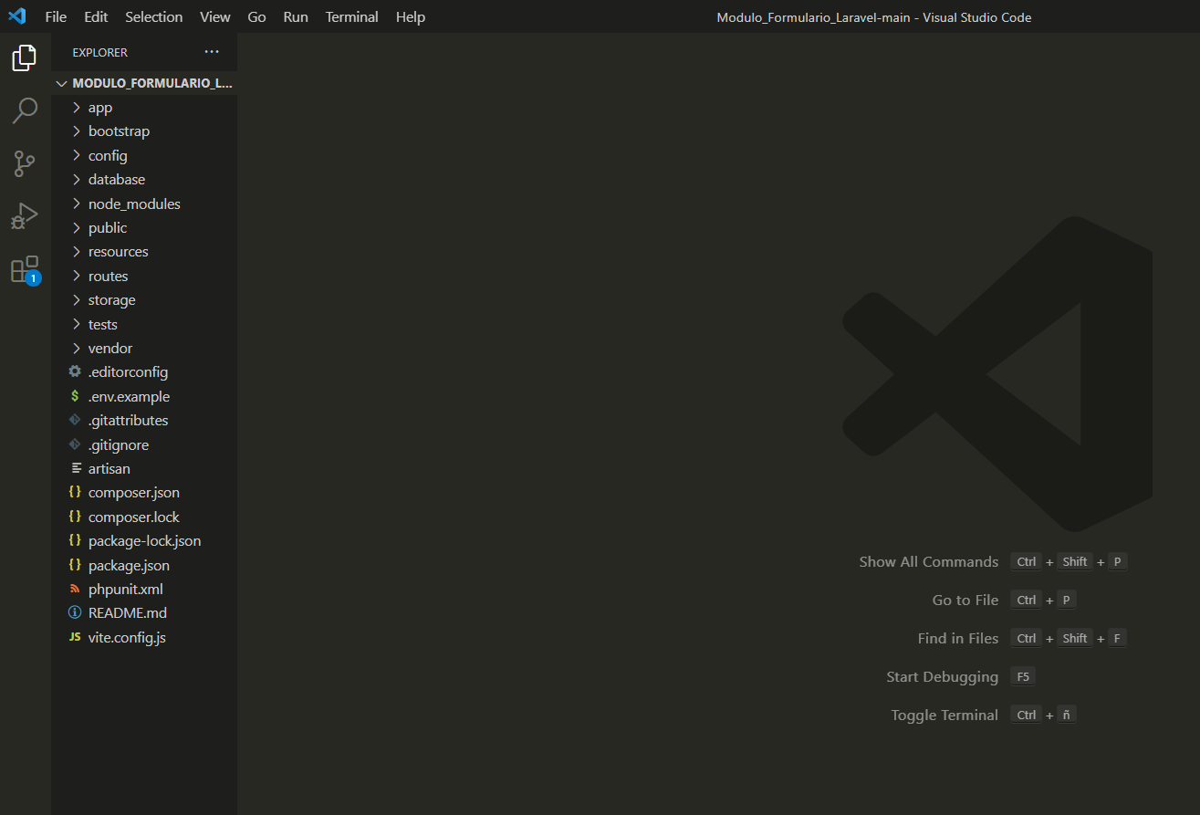This screenshot has width=1200, height=815.
Task: Expand the node_modules folder chevron
Action: pos(77,204)
